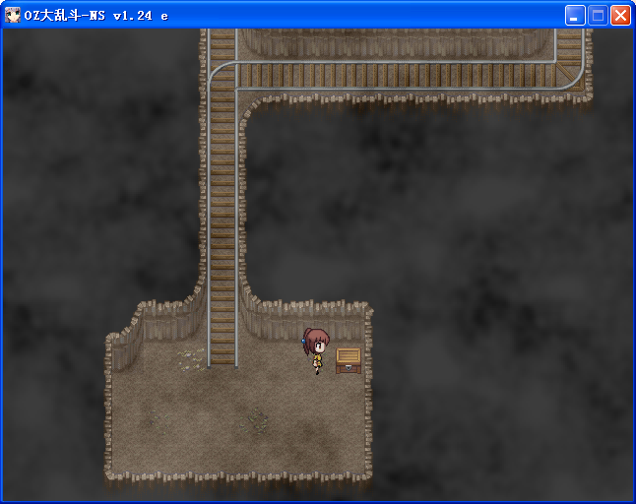636x504 pixels.
Task: Click the disabled maximize window button
Action: [x=598, y=16]
